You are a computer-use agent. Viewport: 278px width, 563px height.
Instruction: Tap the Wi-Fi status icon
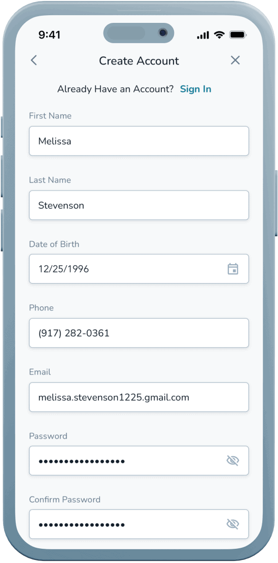point(219,35)
